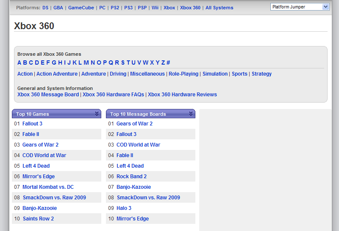Click the Xbox platform link
The width and height of the screenshot is (339, 231).
(x=169, y=8)
